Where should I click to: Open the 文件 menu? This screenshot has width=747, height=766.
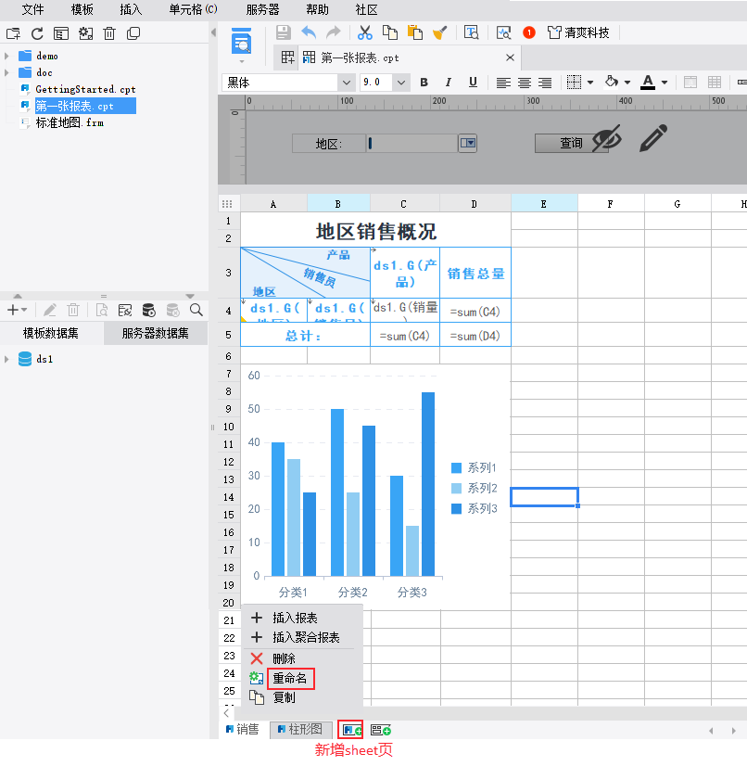coord(33,10)
